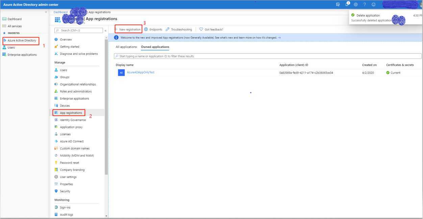This screenshot has width=423, height=219.
Task: Open Sign-ins under Monitoring
Action: point(65,208)
